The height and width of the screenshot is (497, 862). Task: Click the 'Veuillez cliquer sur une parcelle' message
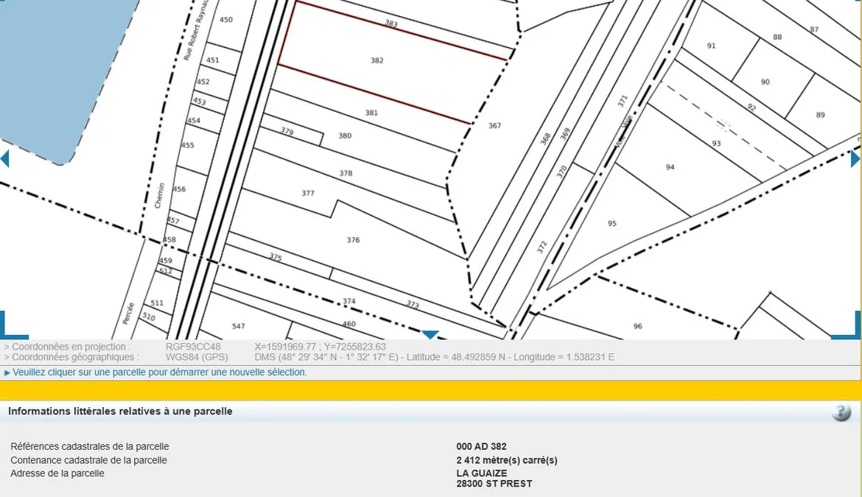pos(159,373)
